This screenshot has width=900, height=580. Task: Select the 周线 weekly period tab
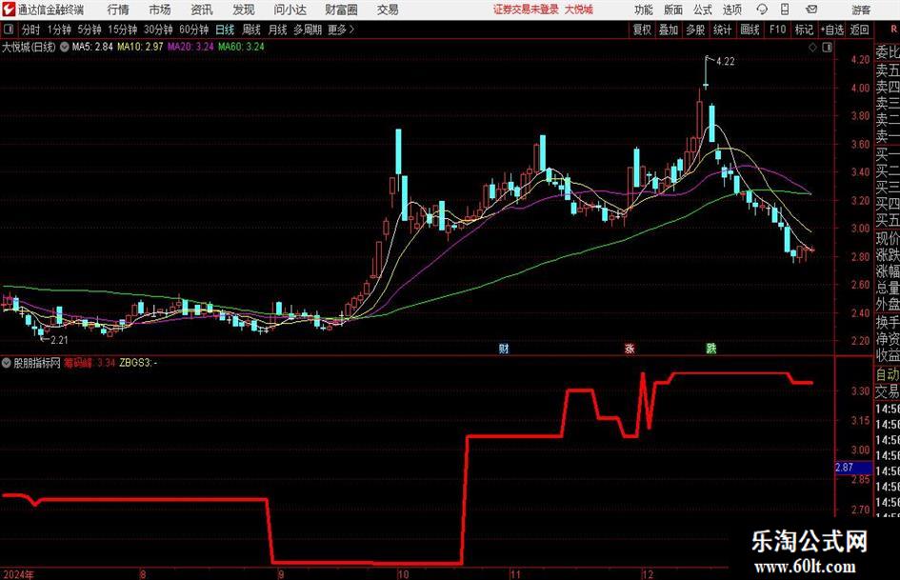tap(251, 30)
